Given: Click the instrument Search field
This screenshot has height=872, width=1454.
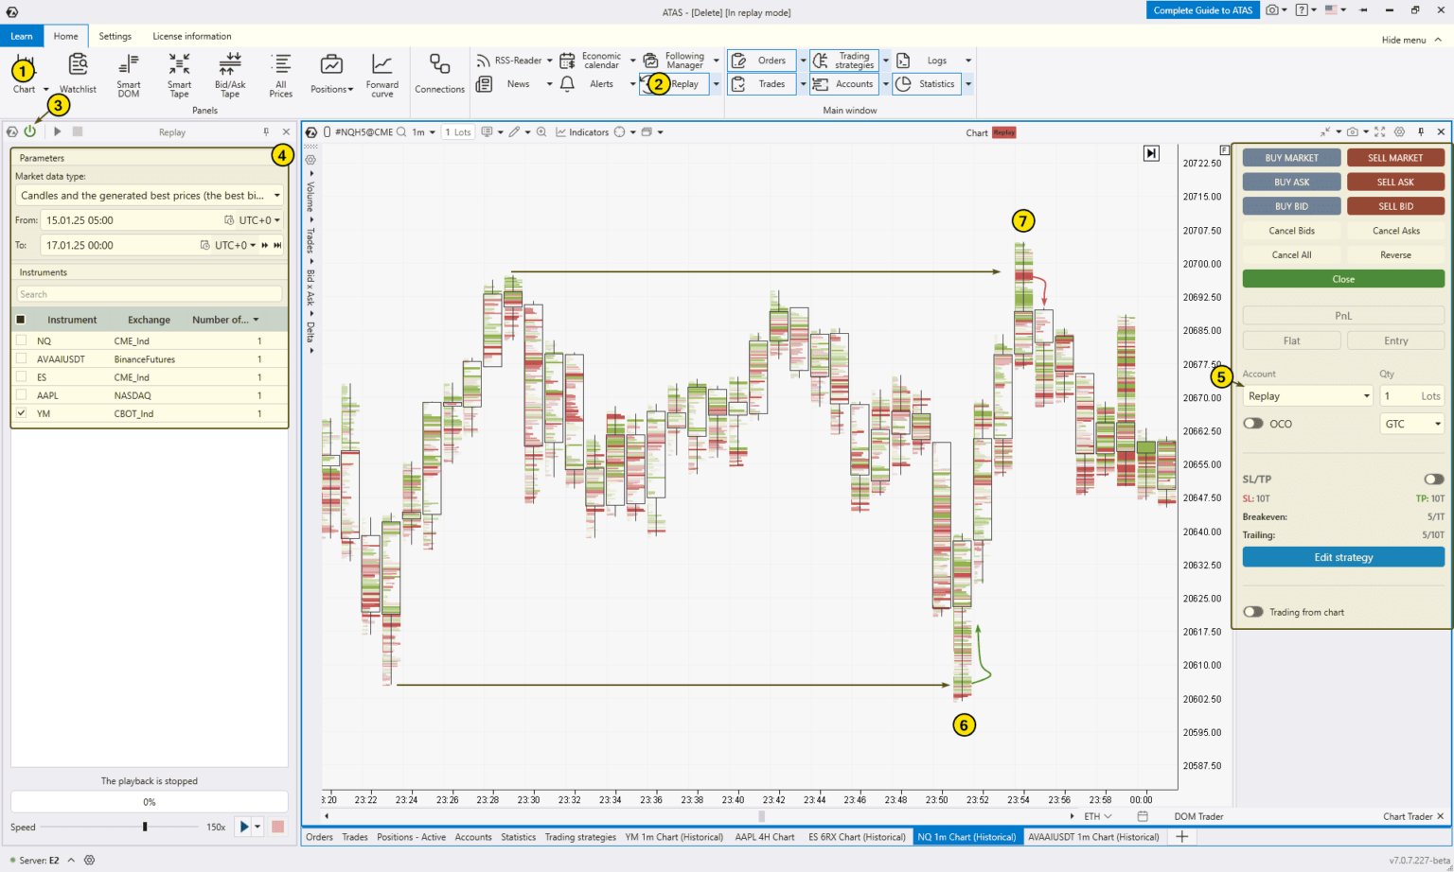Looking at the screenshot, I should click(x=149, y=295).
